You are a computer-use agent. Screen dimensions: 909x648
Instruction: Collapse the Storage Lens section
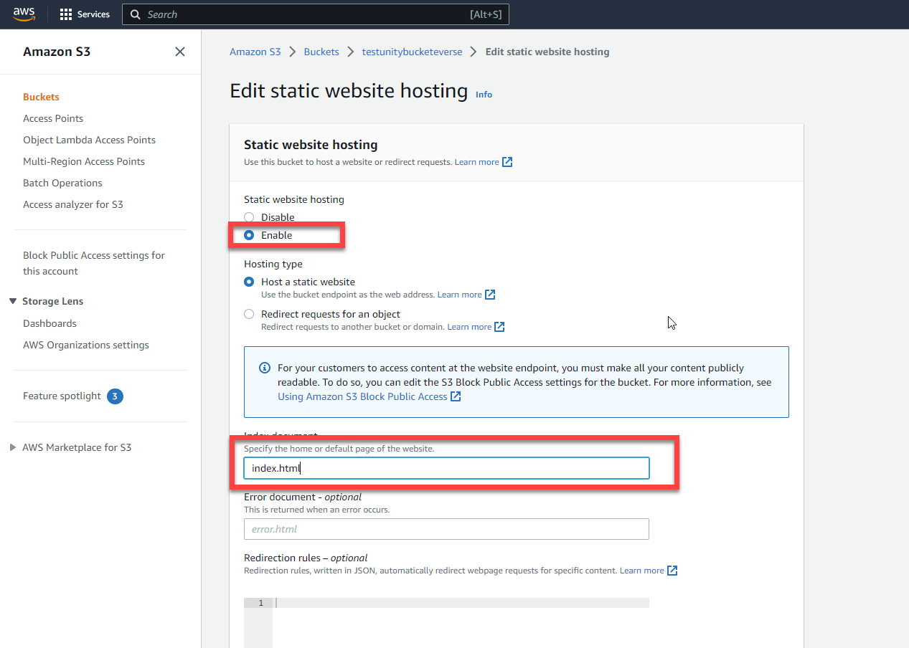point(12,300)
